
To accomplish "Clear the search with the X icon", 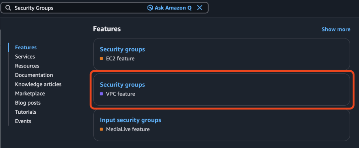I will tap(200, 8).
